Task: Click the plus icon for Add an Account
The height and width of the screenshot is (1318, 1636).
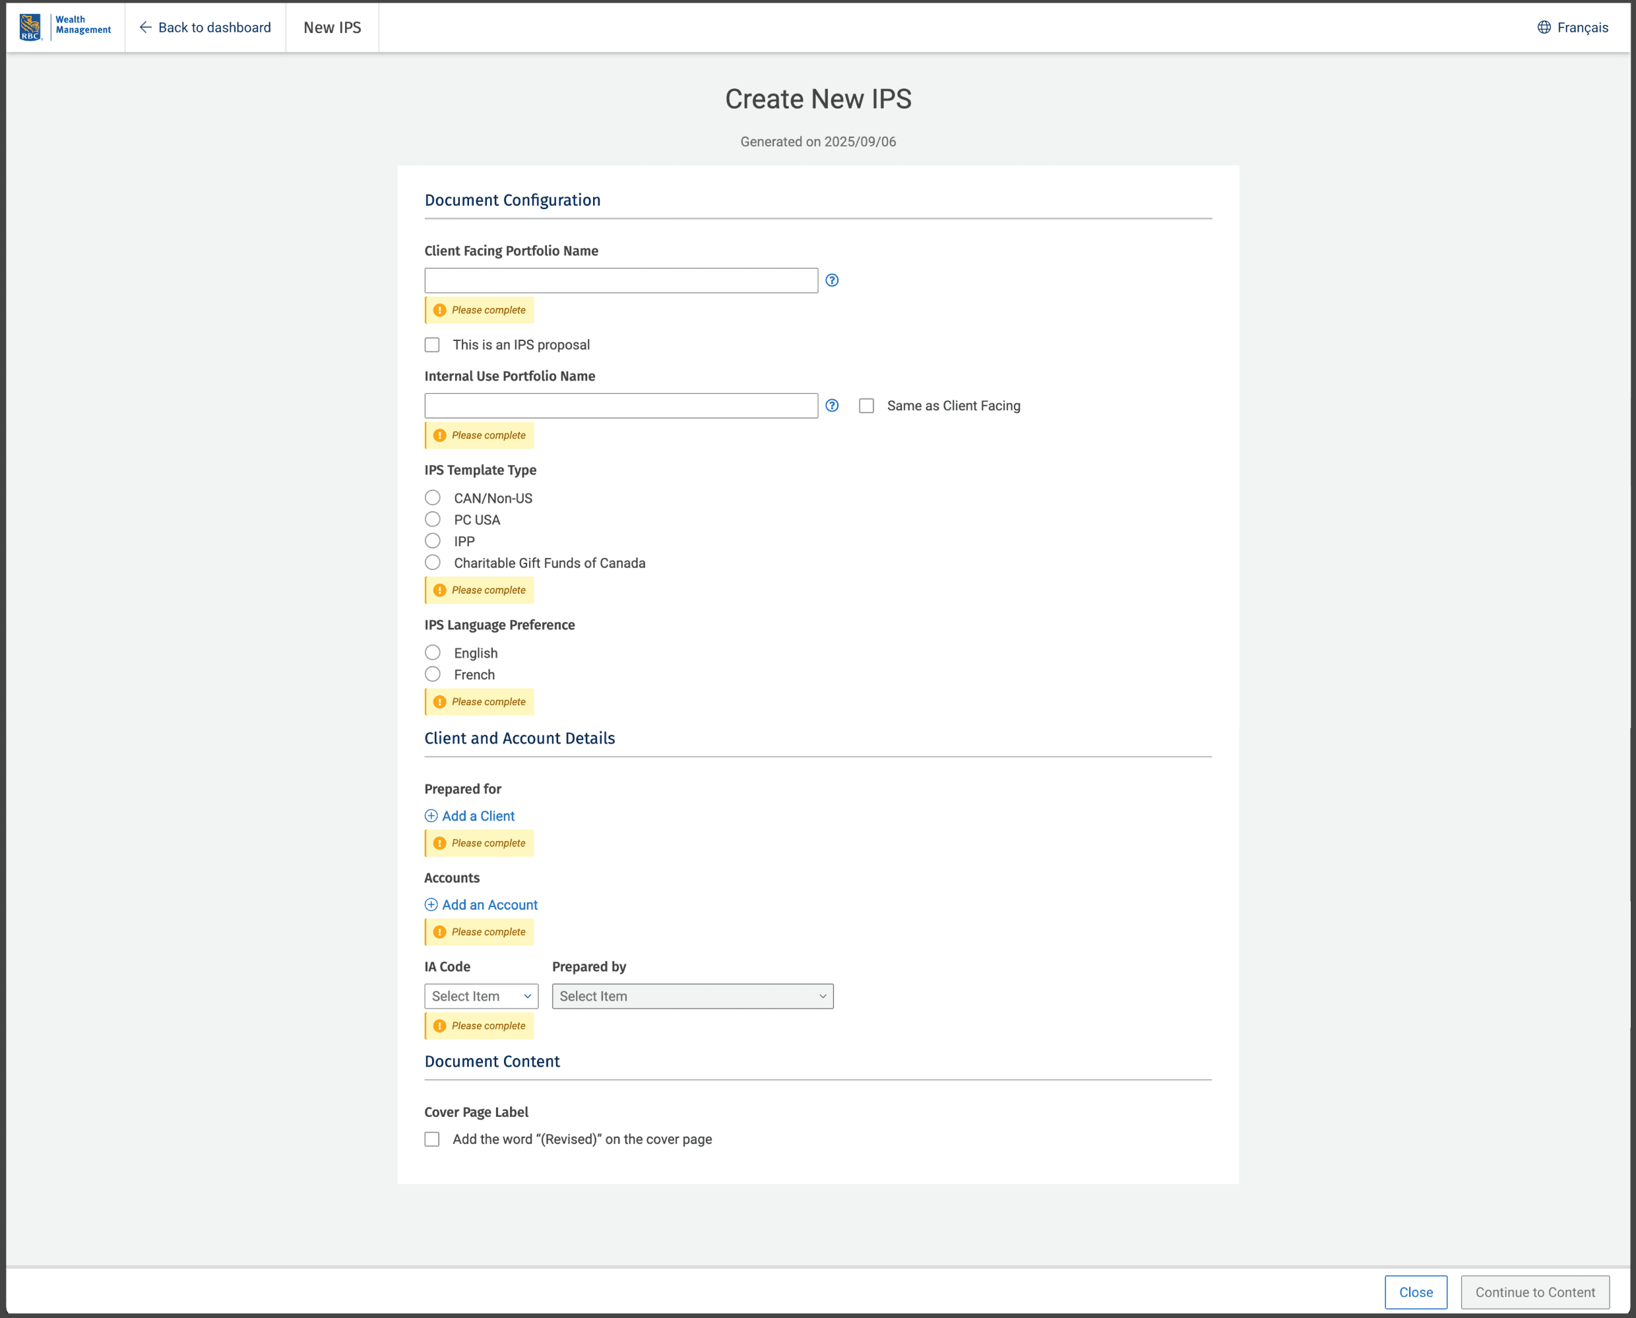Action: click(431, 904)
